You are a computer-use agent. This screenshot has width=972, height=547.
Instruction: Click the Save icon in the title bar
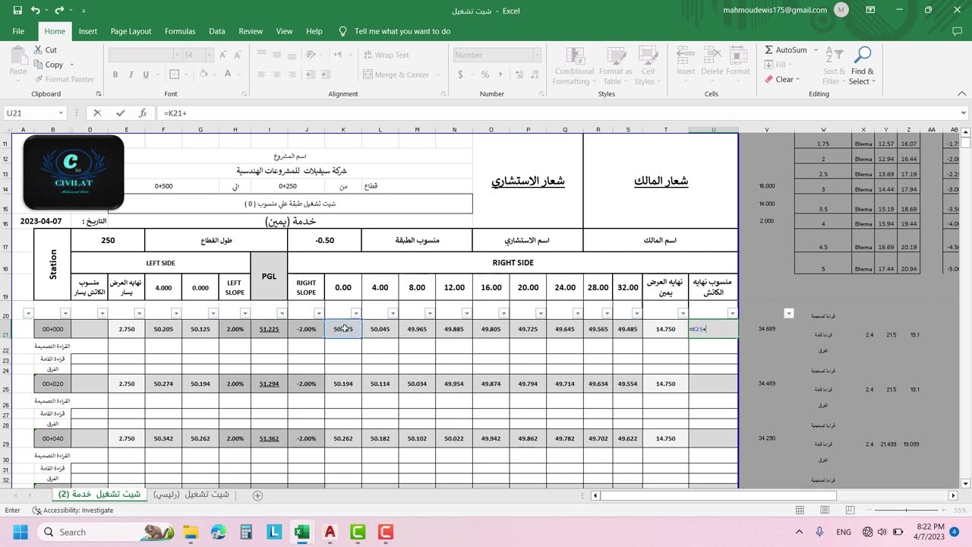(x=17, y=11)
